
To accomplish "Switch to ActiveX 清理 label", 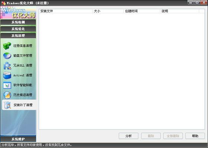I will coord(23,75).
